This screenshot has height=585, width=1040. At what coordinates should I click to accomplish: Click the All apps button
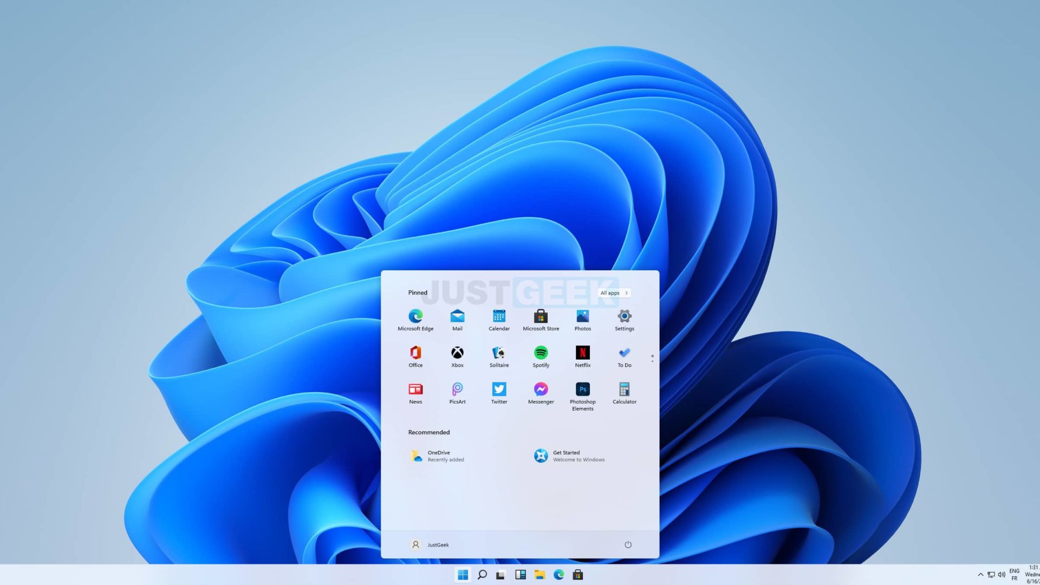pyautogui.click(x=614, y=292)
